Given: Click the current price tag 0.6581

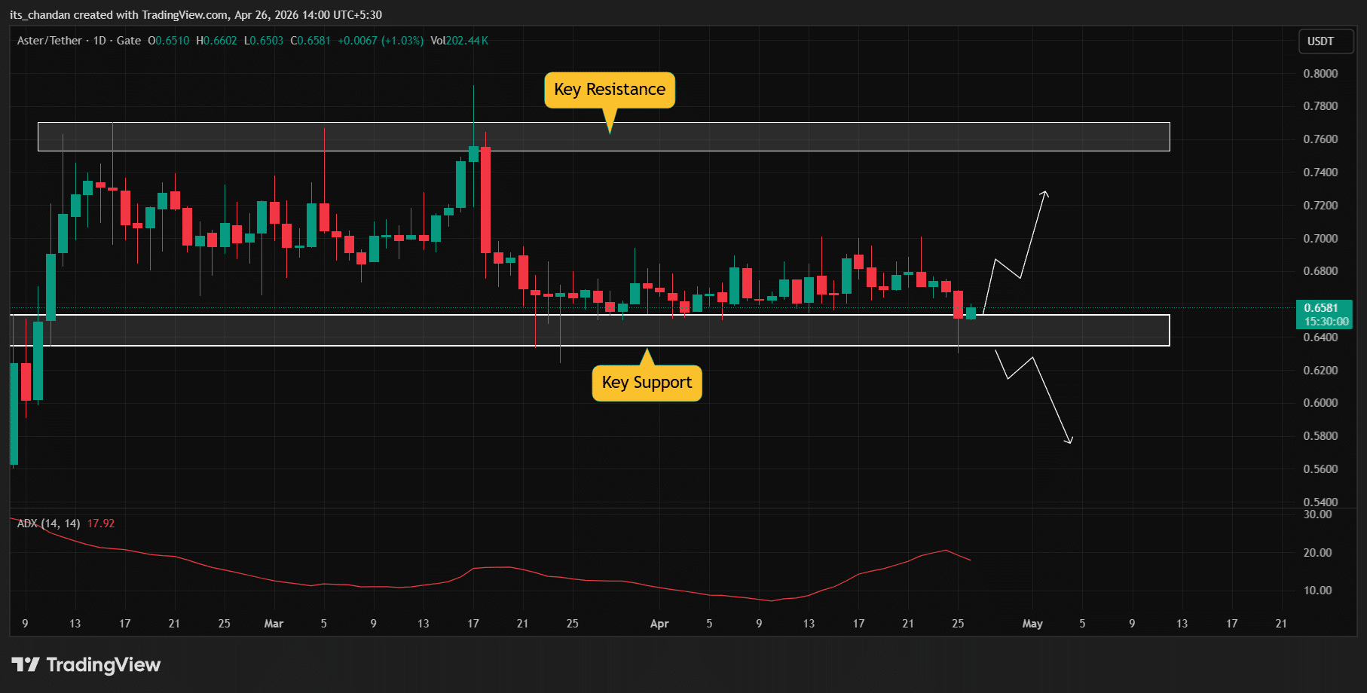Looking at the screenshot, I should point(1326,307).
